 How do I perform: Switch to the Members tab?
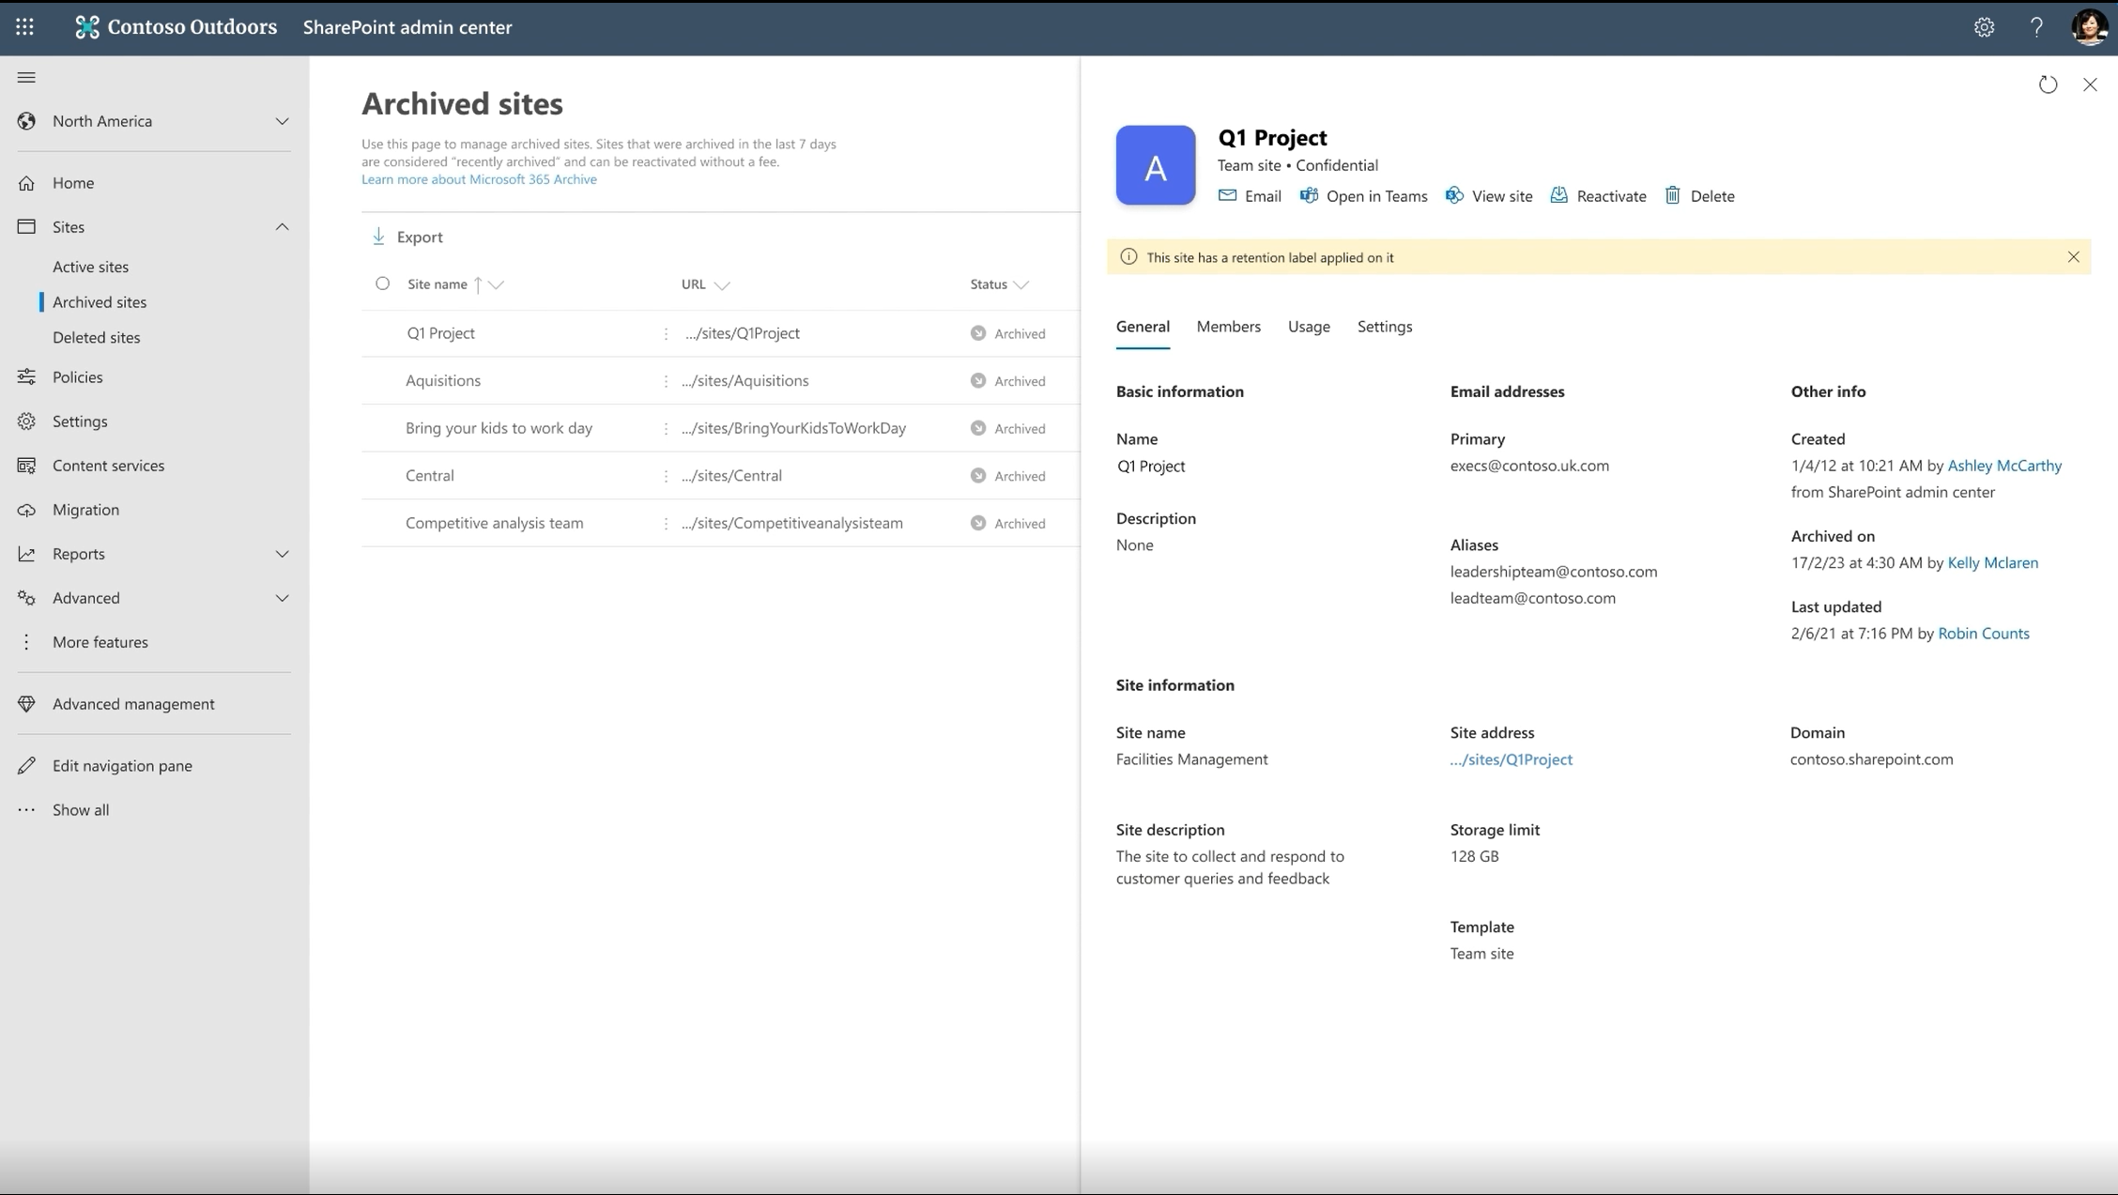[x=1228, y=326]
